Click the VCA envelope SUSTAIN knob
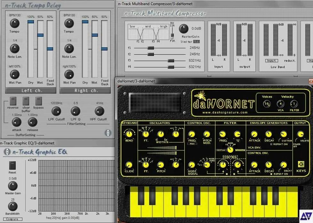This screenshot has height=223, width=313. 284,134
